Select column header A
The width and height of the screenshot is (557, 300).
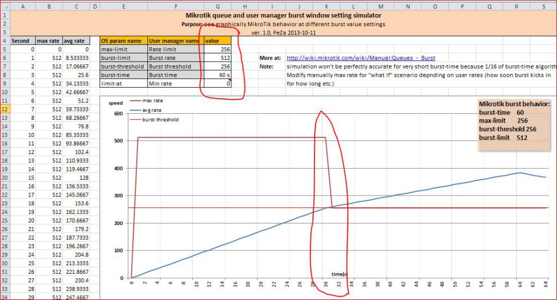coord(22,7)
